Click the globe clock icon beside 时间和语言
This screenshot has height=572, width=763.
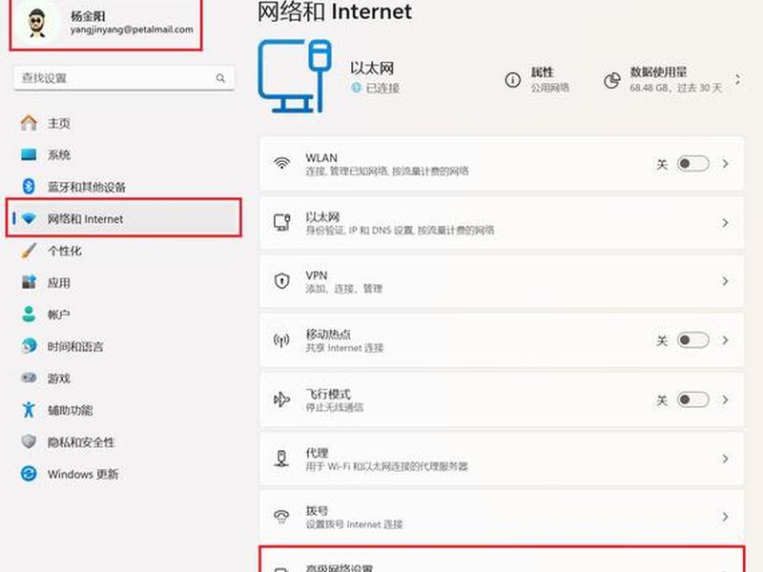coord(29,346)
